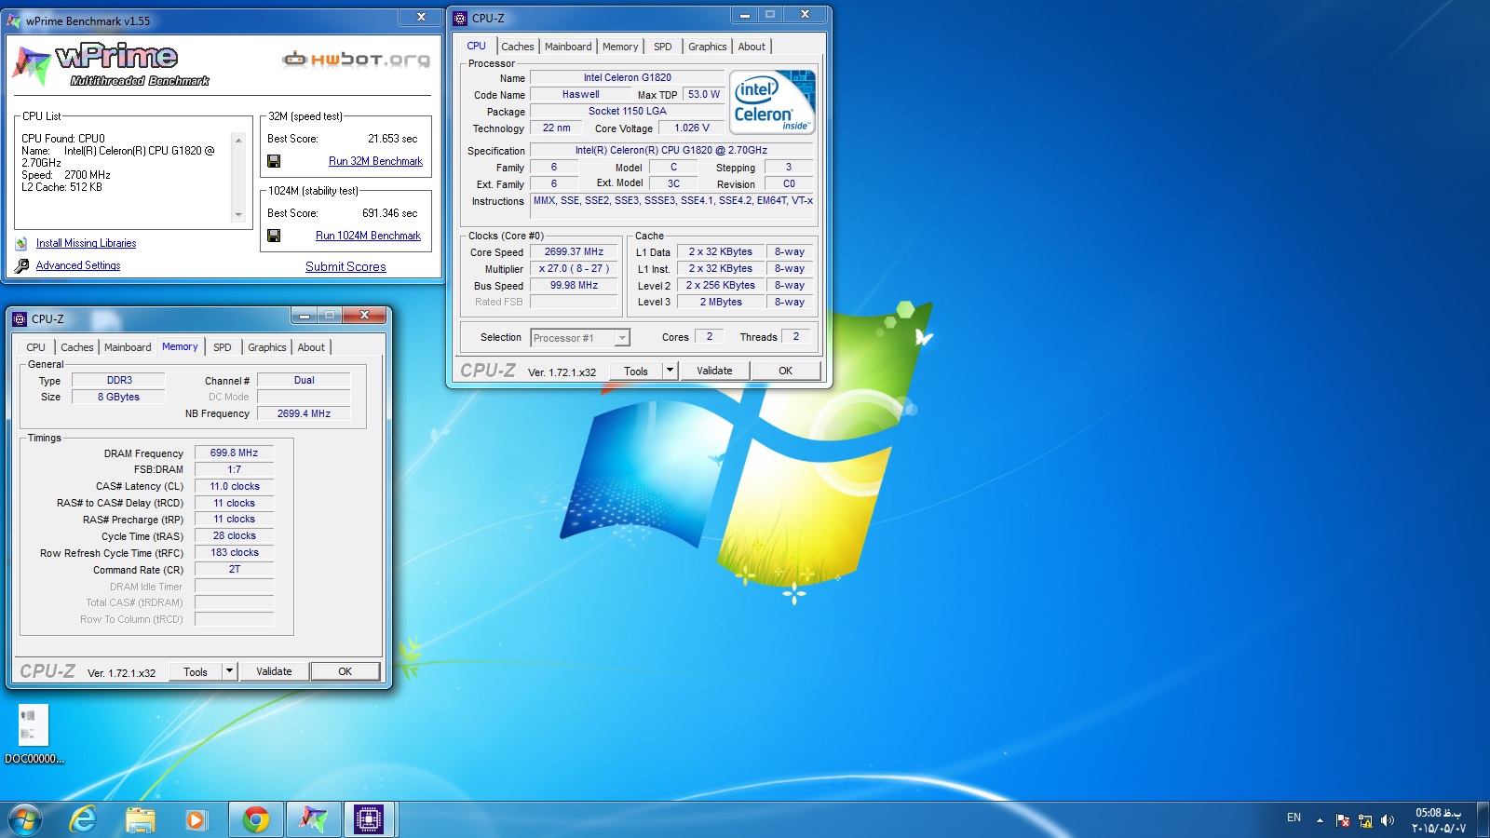The image size is (1490, 838).
Task: Click the floppy save icon beside Run 32M Benchmark
Action: (x=274, y=161)
